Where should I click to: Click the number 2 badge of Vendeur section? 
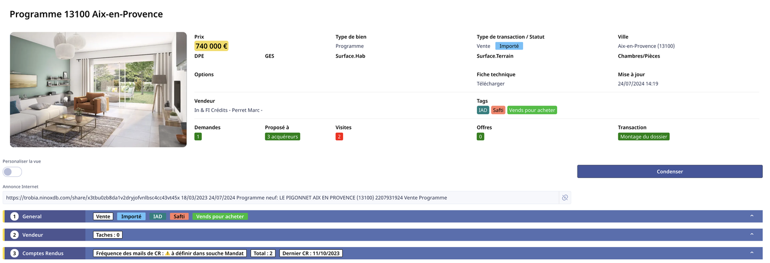[x=15, y=235]
